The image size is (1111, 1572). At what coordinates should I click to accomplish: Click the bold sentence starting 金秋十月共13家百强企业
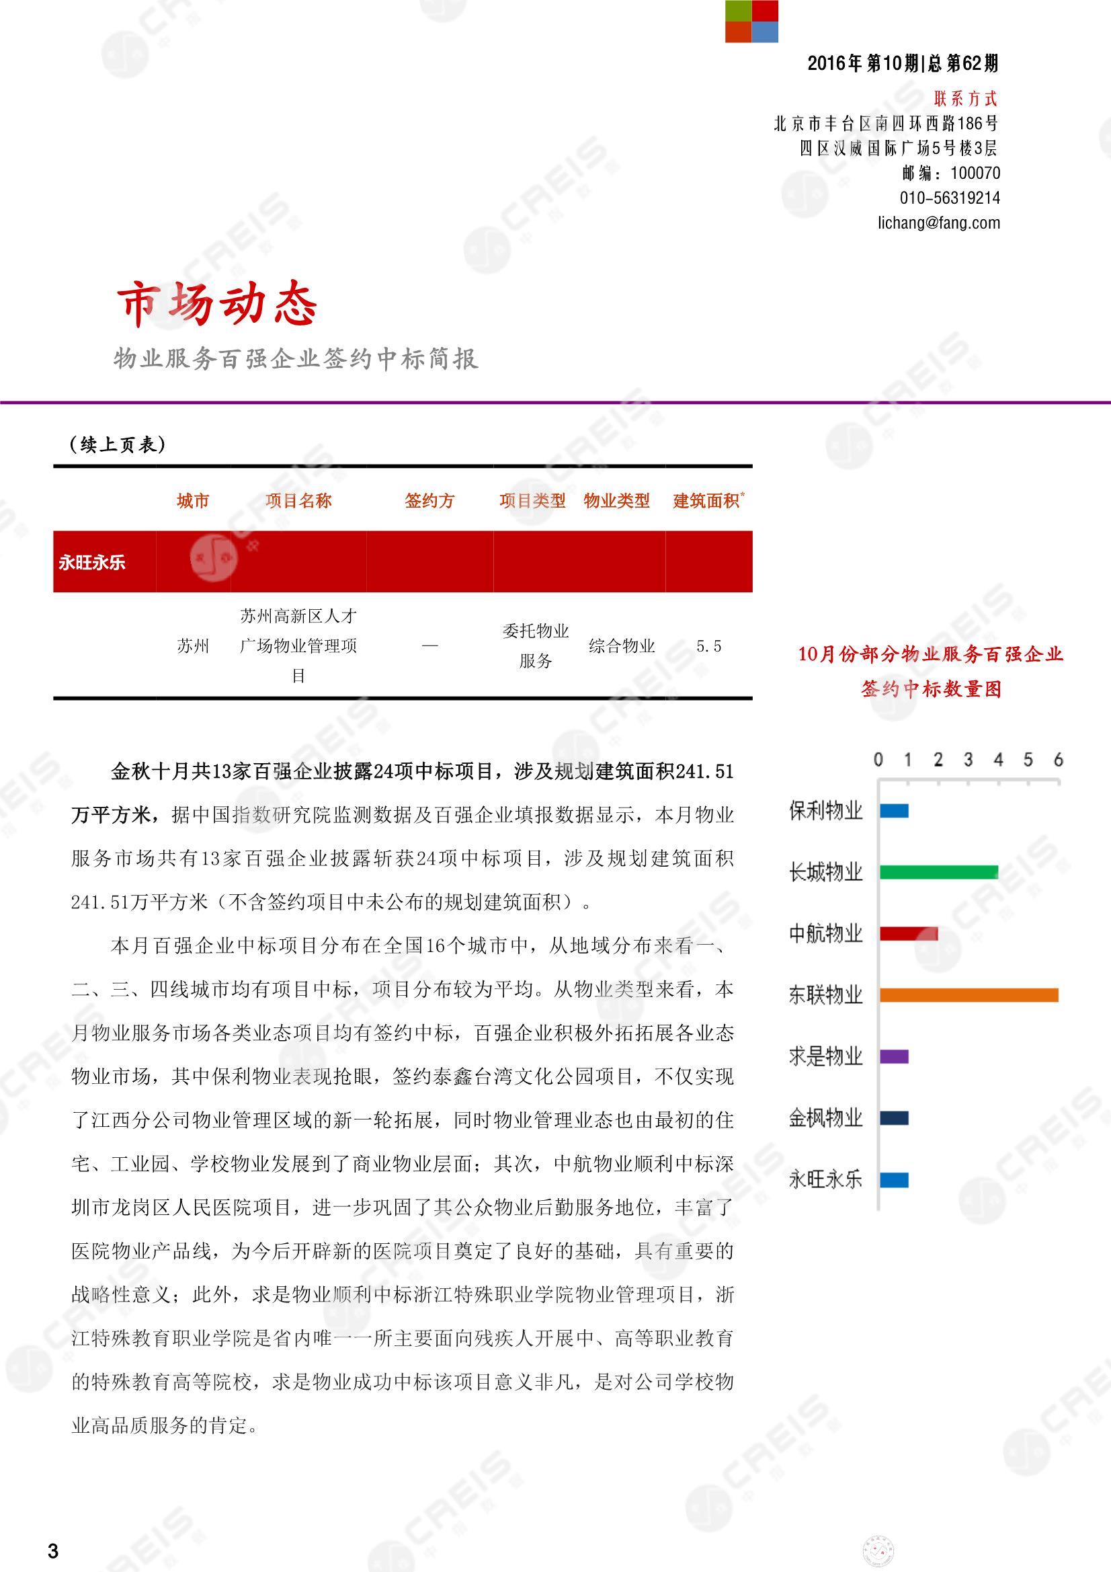pos(403,793)
